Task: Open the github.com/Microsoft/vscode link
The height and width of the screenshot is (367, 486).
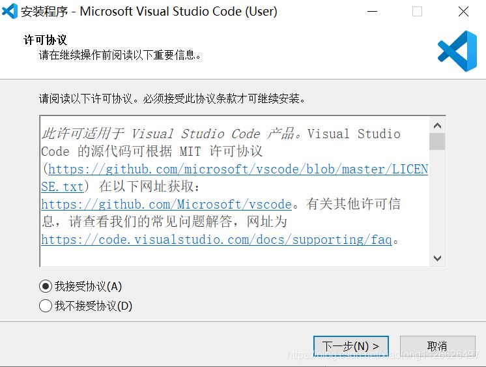Action: tap(166, 205)
